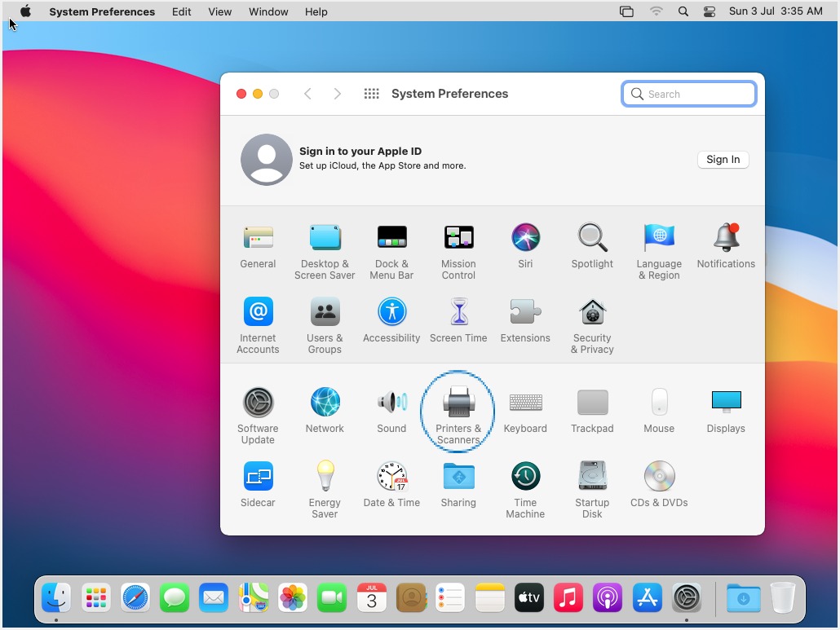Click the Sign In button
This screenshot has height=630, width=840.
click(x=723, y=160)
